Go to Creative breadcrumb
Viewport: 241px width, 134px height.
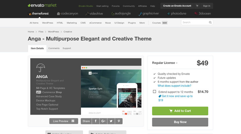pyautogui.click(x=68, y=32)
